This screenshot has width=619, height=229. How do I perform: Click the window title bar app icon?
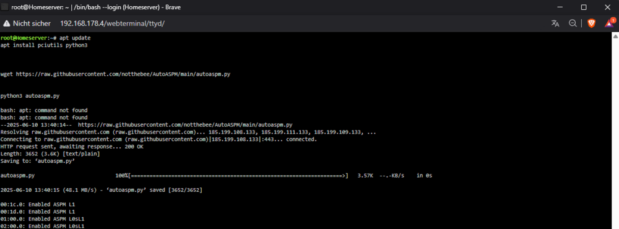(5, 7)
